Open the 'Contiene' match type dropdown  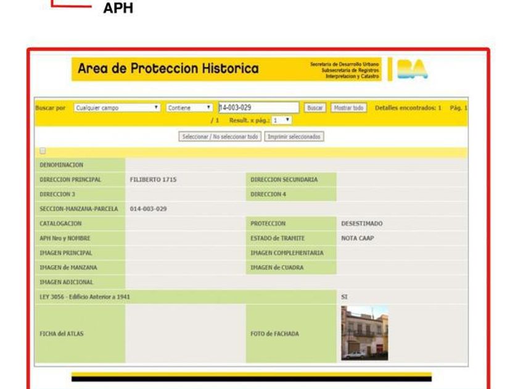point(189,108)
